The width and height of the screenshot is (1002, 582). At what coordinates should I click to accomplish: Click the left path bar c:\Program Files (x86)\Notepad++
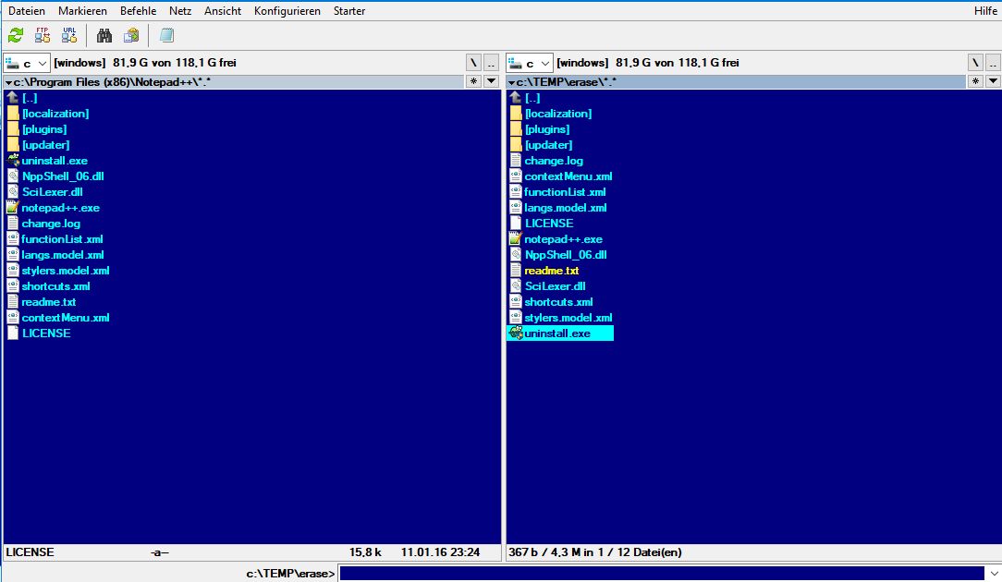click(233, 82)
